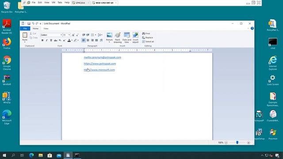Image resolution: width=283 pixels, height=159 pixels.
Task: Open the highlight color dropdown arrow
Action: [x=78, y=40]
